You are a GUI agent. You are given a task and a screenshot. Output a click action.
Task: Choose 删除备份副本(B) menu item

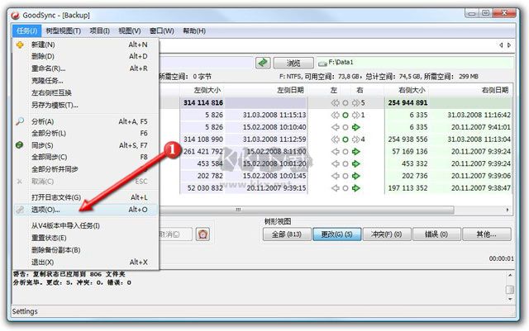click(x=86, y=250)
